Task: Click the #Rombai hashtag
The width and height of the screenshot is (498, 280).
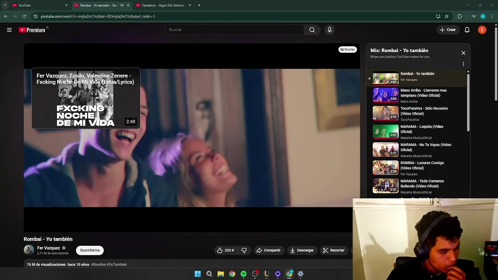Action: [98, 264]
